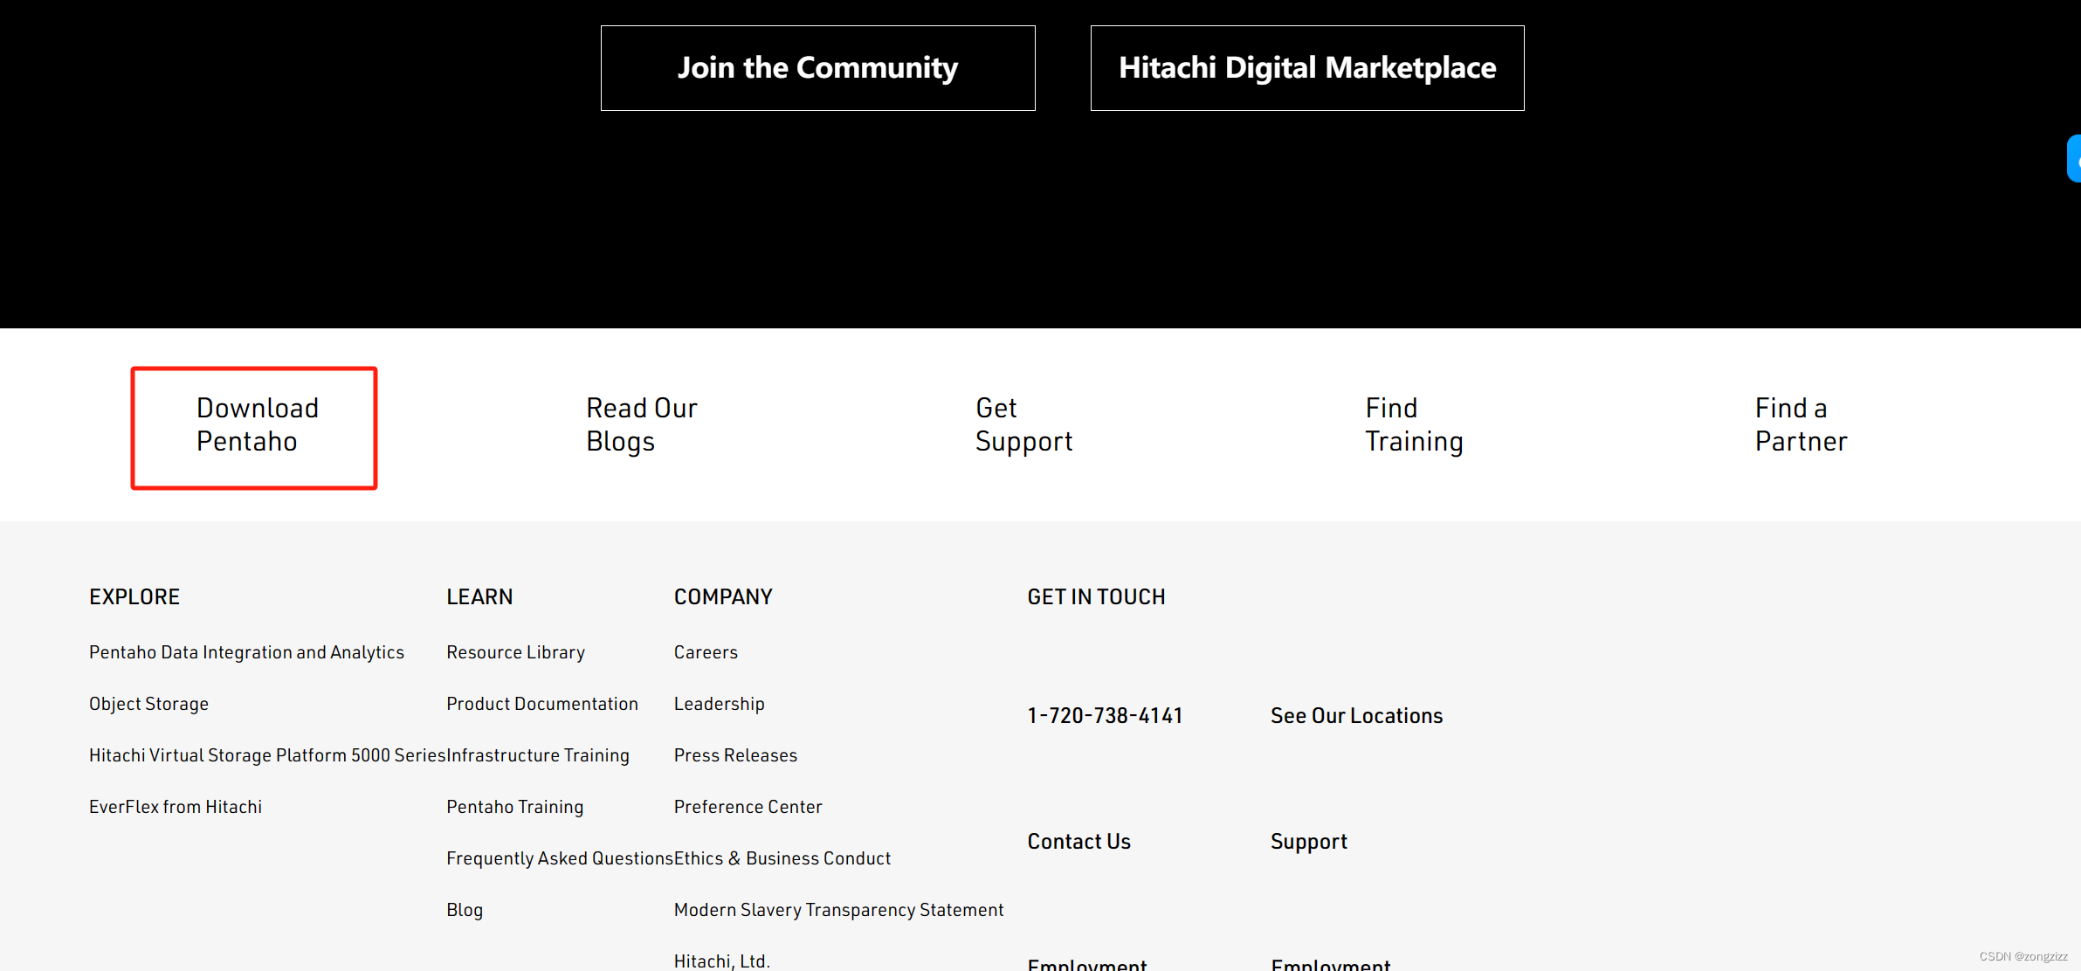This screenshot has height=971, width=2081.
Task: Click the Get Support link
Action: click(x=1023, y=425)
